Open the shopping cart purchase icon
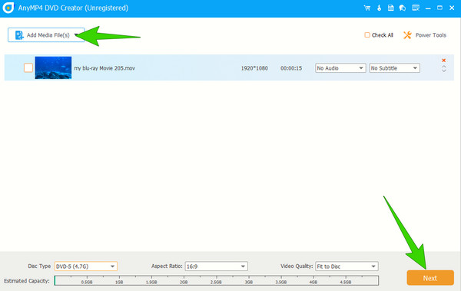This screenshot has height=291, width=461. click(x=367, y=8)
